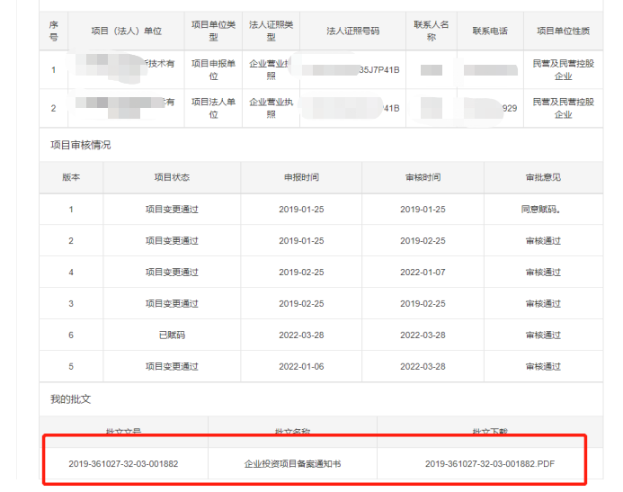The width and height of the screenshot is (623, 492).
Task: Click the 审核时间 column header
Action: click(422, 177)
